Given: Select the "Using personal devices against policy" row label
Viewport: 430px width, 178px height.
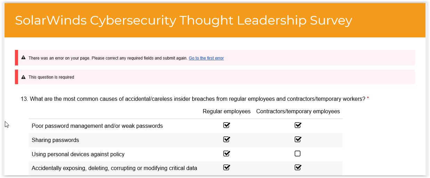Looking at the screenshot, I should 78,154.
